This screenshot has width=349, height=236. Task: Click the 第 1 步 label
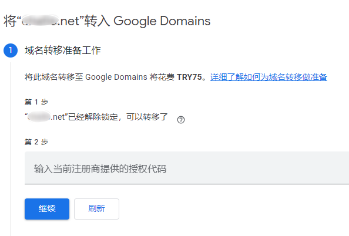coord(36,102)
